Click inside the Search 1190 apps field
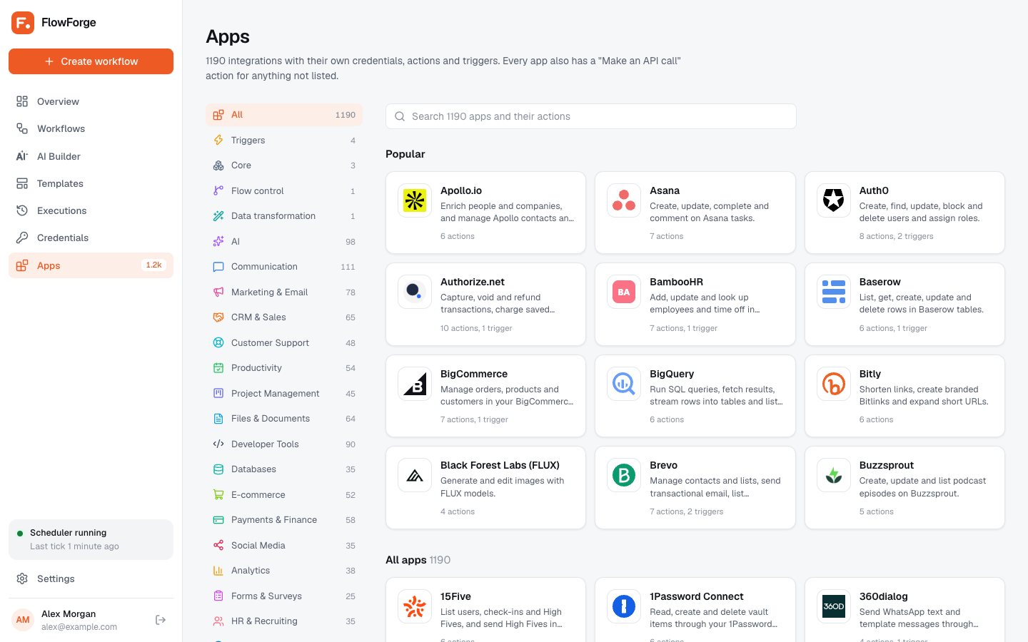This screenshot has height=642, width=1028. [591, 116]
